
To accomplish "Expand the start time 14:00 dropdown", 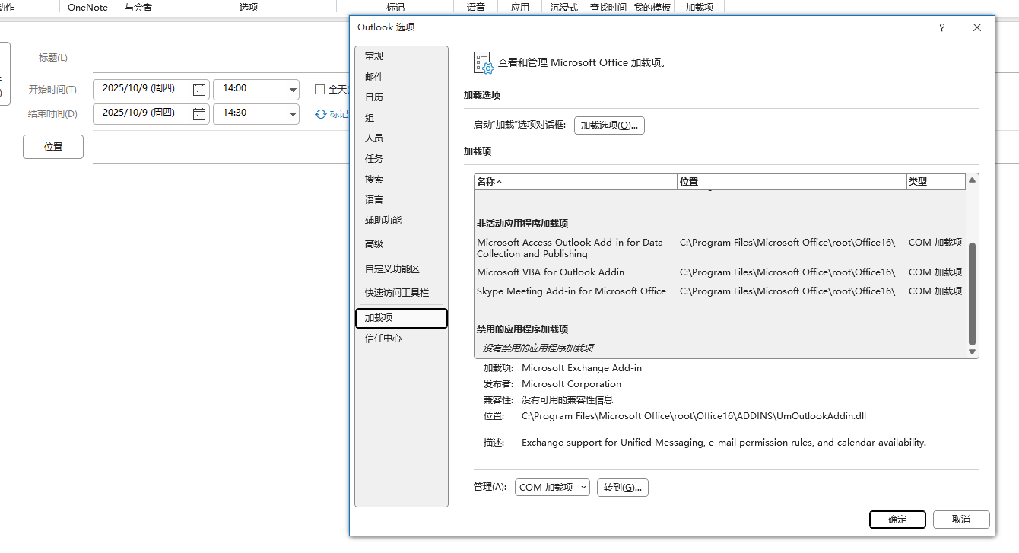I will pyautogui.click(x=293, y=90).
